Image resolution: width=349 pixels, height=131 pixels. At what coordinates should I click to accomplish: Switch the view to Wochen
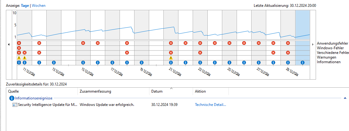(38, 6)
